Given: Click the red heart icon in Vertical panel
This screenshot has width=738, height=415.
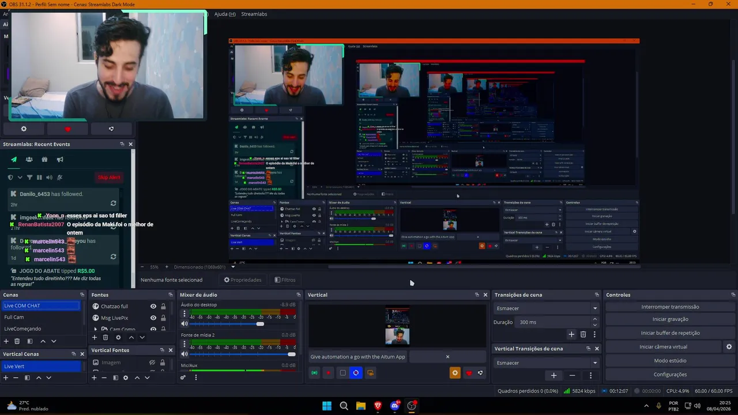Looking at the screenshot, I should tap(469, 373).
